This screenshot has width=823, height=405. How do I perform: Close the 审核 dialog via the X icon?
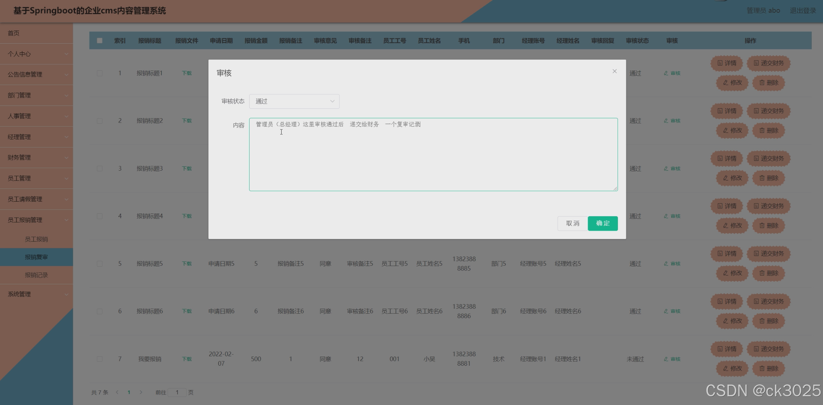point(615,71)
